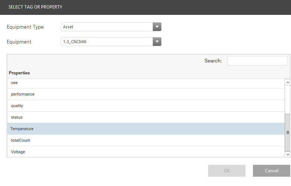Click the Cancel button
This screenshot has height=186, width=291.
point(271,171)
